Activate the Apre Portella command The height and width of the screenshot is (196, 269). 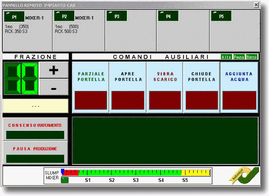128,87
